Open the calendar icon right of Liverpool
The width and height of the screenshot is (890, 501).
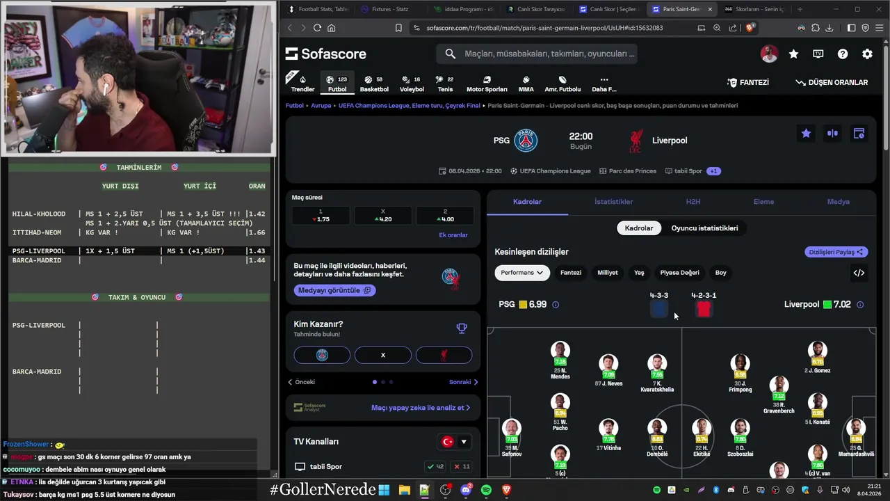859,134
